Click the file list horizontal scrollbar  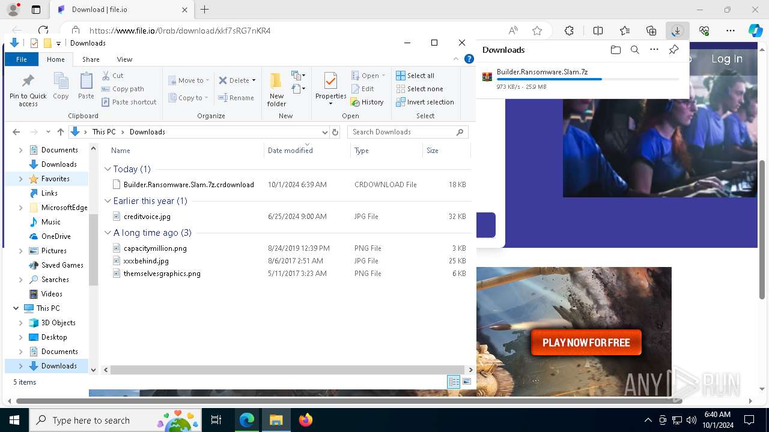[286, 370]
